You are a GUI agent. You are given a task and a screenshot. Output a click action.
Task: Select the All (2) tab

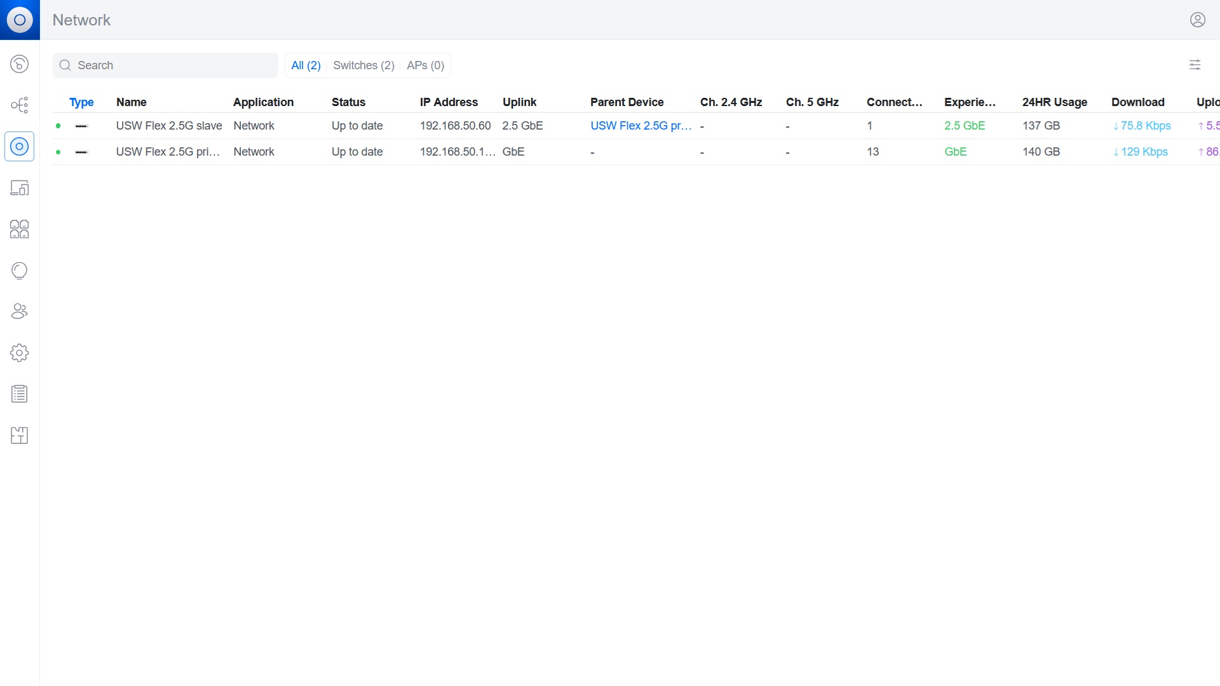pyautogui.click(x=306, y=65)
